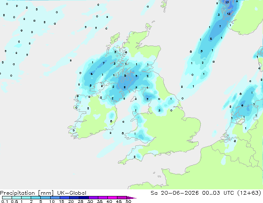
Task: Click the legend scale label "30"
Action: click(x=90, y=201)
